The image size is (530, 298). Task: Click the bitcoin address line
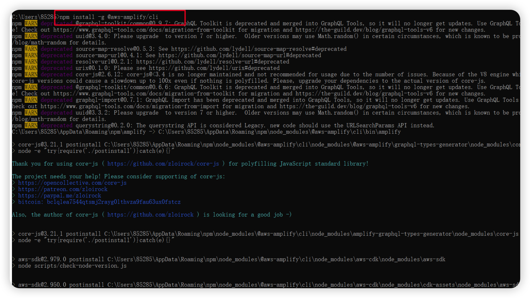[x=99, y=202]
